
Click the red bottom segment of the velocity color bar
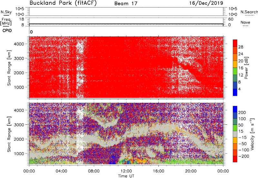point(235,159)
